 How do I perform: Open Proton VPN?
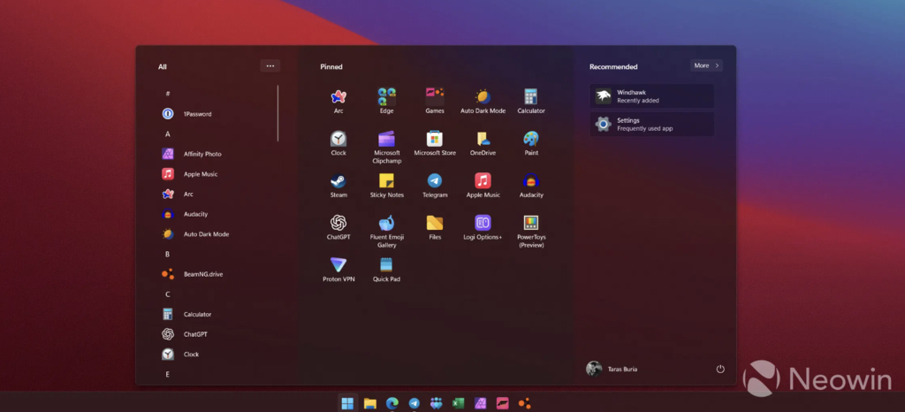[338, 270]
